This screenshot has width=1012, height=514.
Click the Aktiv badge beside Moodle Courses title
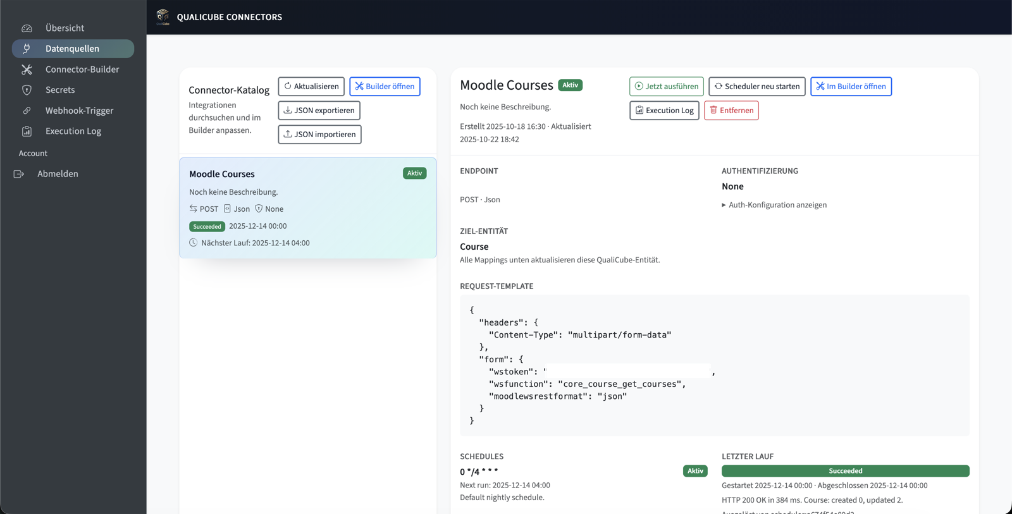pyautogui.click(x=570, y=85)
